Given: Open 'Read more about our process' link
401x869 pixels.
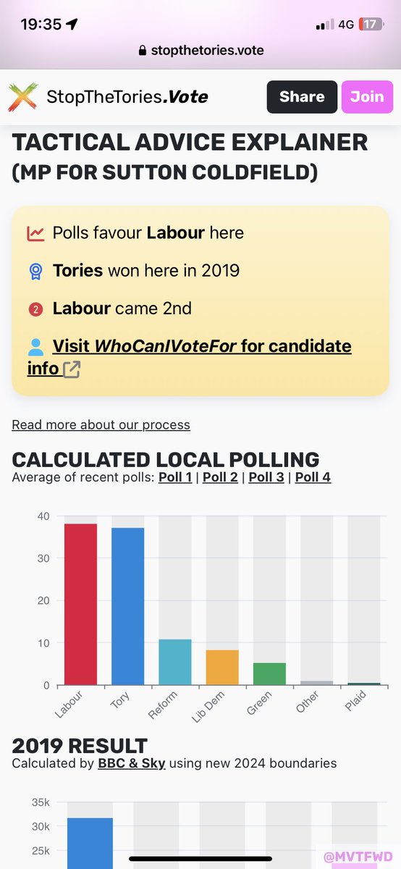Looking at the screenshot, I should (x=101, y=424).
